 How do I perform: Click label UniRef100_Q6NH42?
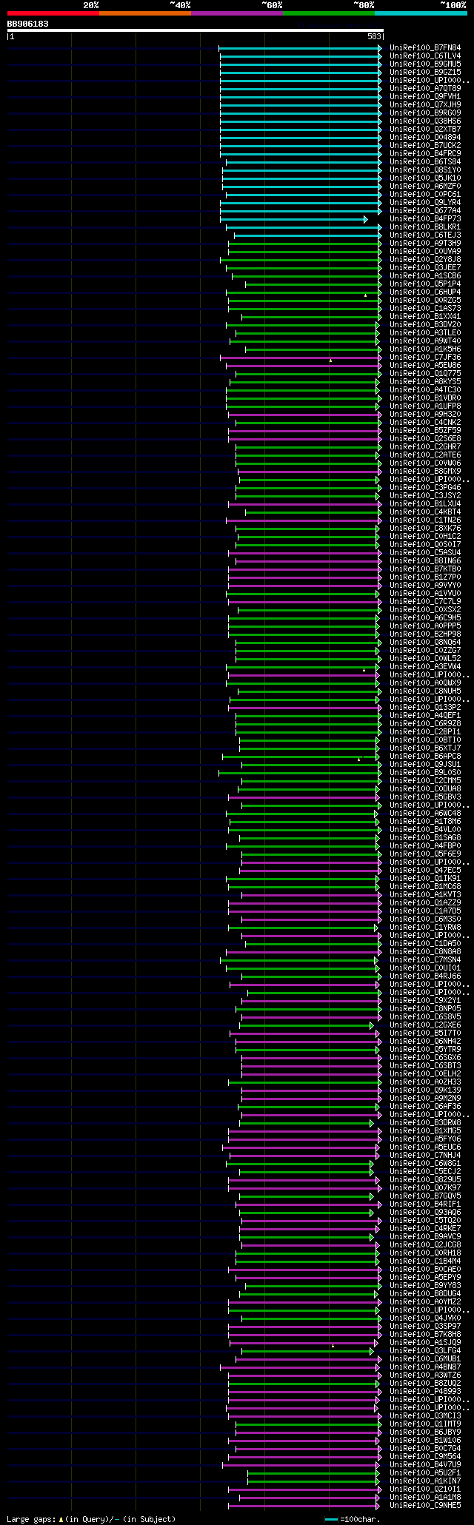pos(425,1042)
